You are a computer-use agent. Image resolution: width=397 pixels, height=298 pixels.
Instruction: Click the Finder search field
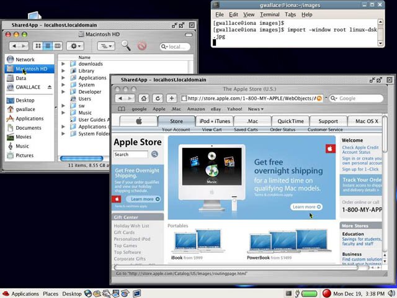click(x=175, y=47)
